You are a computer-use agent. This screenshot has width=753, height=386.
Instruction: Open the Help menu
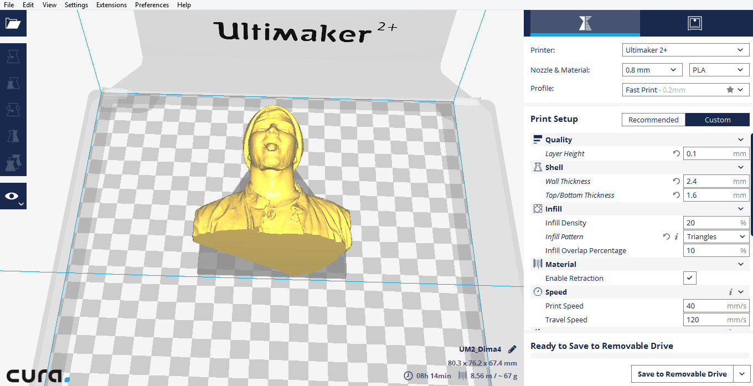coord(184,5)
